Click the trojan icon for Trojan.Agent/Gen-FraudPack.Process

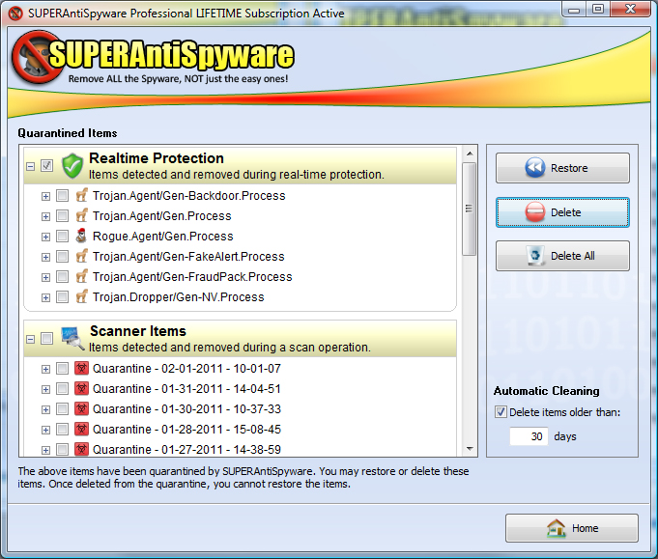coord(81,276)
